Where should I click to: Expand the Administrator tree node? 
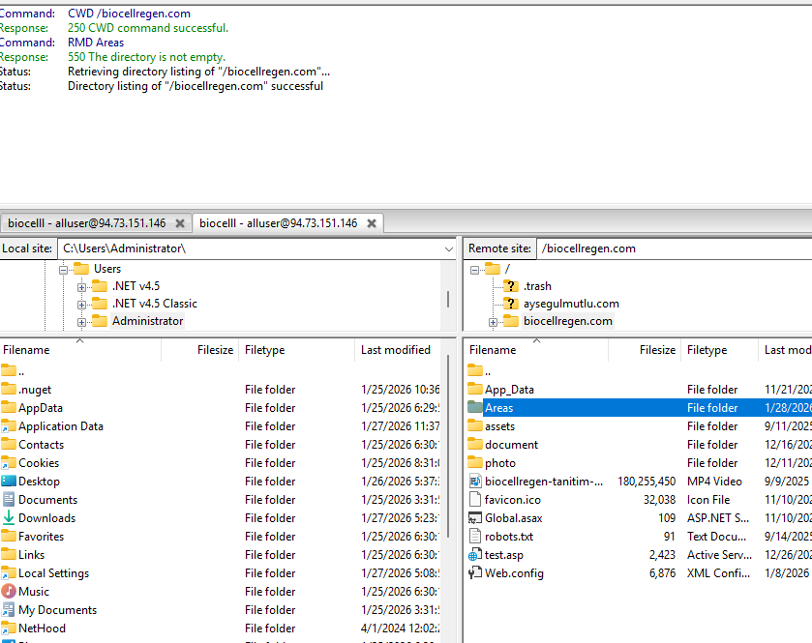click(x=81, y=322)
